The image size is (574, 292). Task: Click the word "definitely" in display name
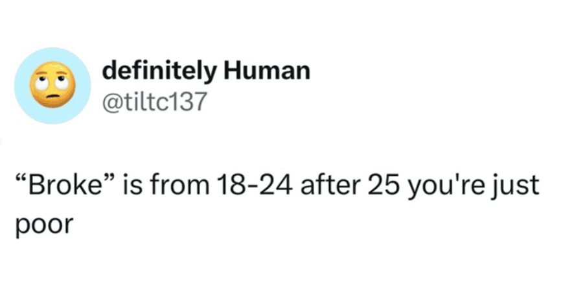[161, 73]
